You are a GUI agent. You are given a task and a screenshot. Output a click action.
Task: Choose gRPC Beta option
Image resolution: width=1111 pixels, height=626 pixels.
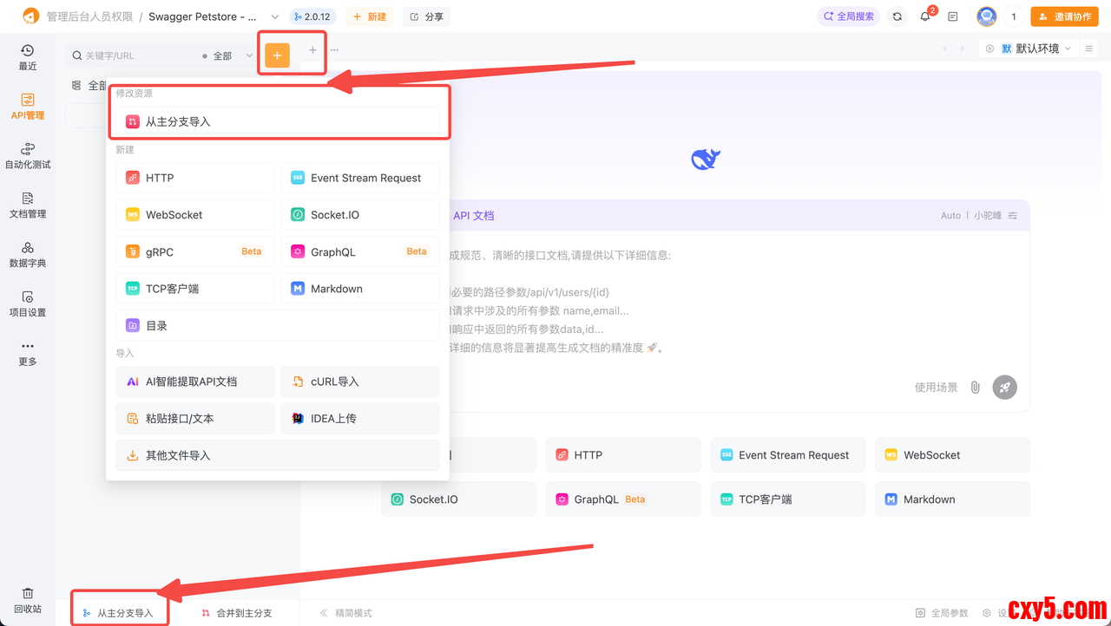point(195,251)
